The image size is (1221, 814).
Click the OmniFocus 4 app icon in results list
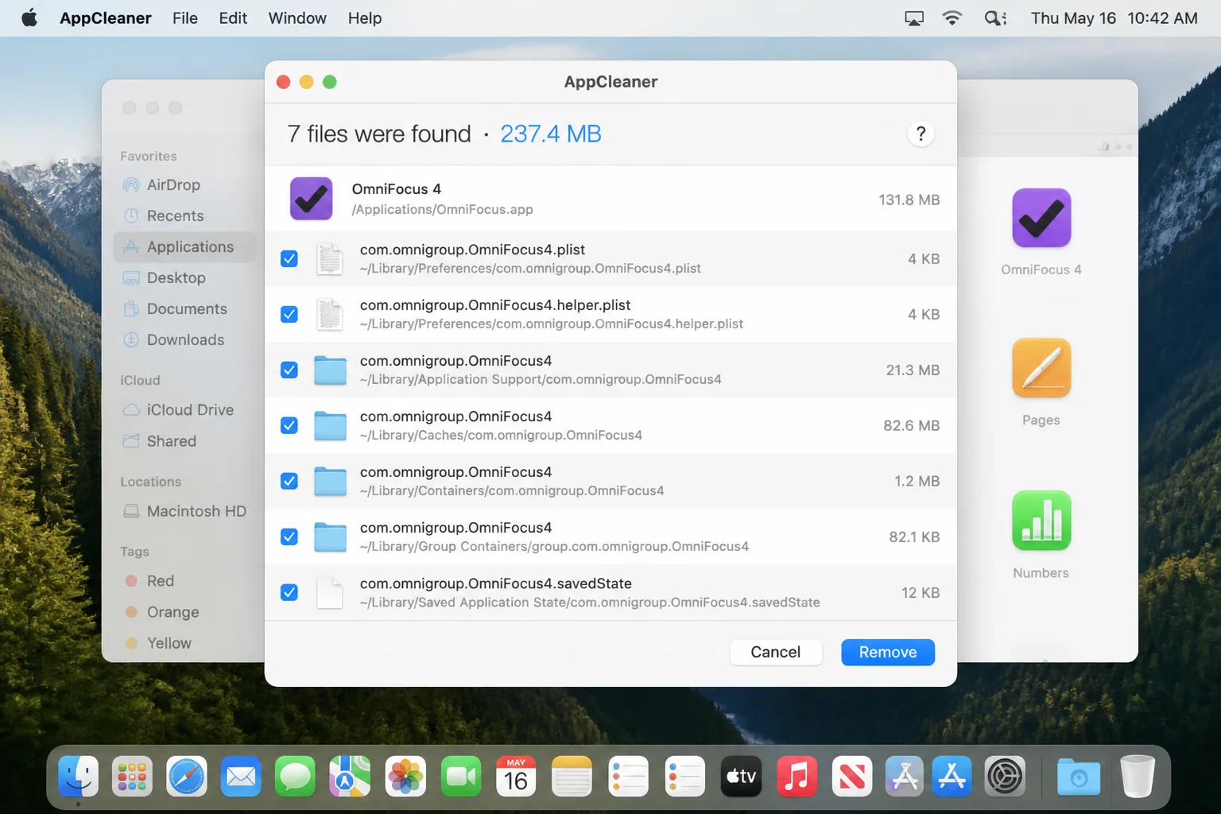tap(311, 199)
